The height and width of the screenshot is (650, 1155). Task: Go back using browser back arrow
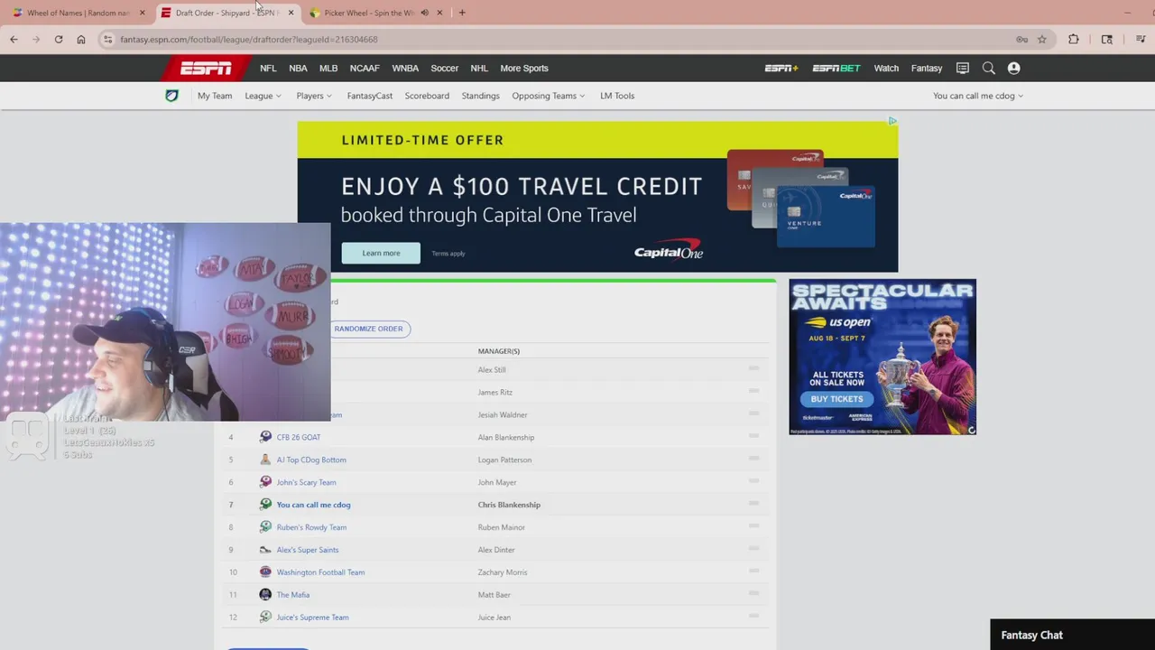14,39
